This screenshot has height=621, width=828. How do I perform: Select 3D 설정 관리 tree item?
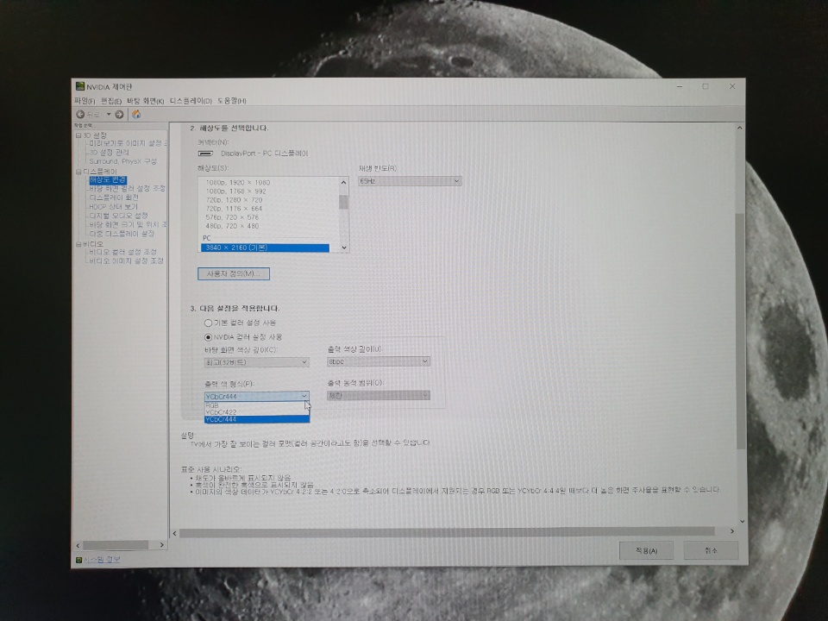pyautogui.click(x=109, y=152)
